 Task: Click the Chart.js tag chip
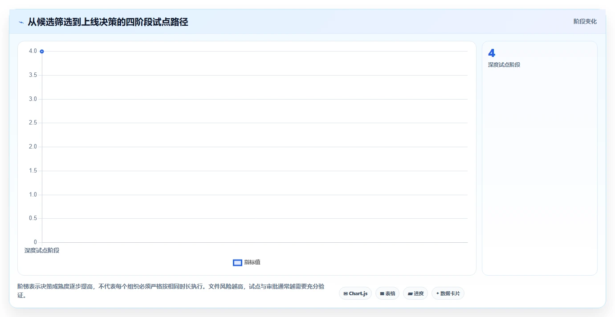point(355,293)
